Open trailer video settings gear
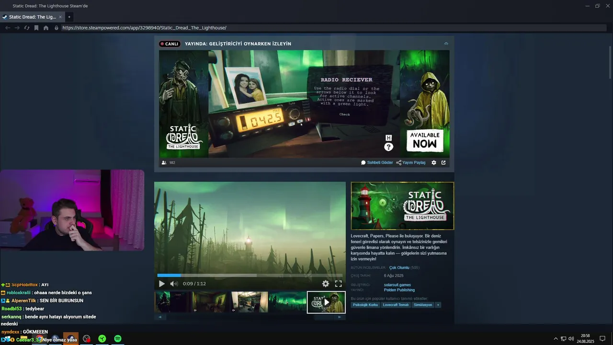 click(x=326, y=284)
